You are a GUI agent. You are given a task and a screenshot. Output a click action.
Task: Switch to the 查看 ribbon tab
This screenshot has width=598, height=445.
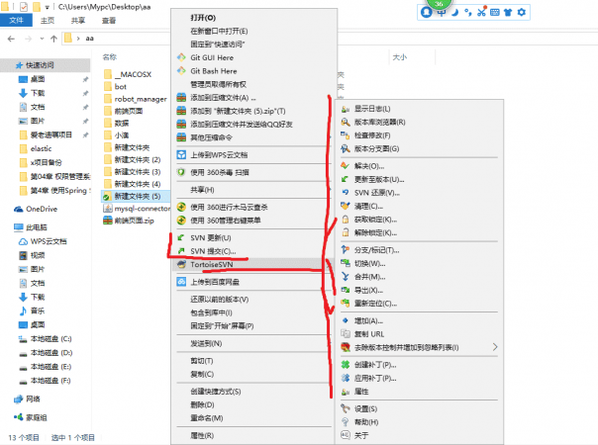(108, 19)
